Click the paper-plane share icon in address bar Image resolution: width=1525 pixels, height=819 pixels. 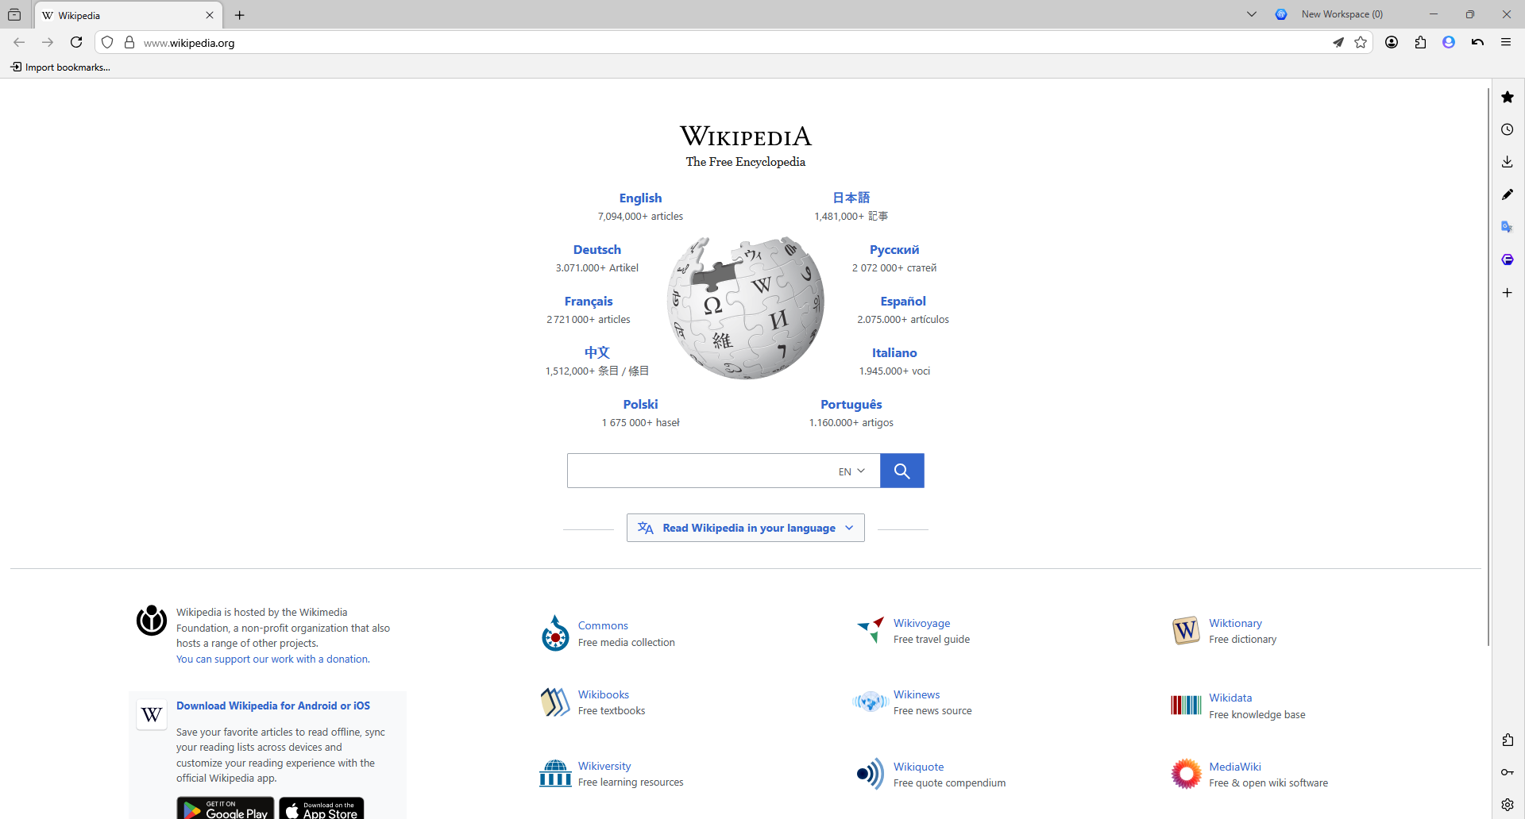(x=1338, y=43)
